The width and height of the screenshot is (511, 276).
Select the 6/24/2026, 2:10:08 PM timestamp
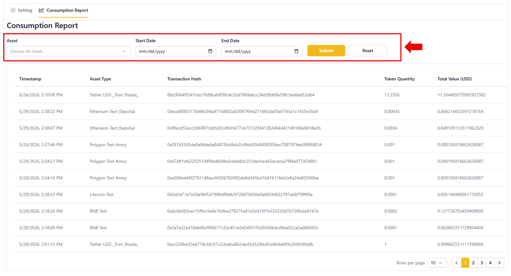click(x=41, y=95)
